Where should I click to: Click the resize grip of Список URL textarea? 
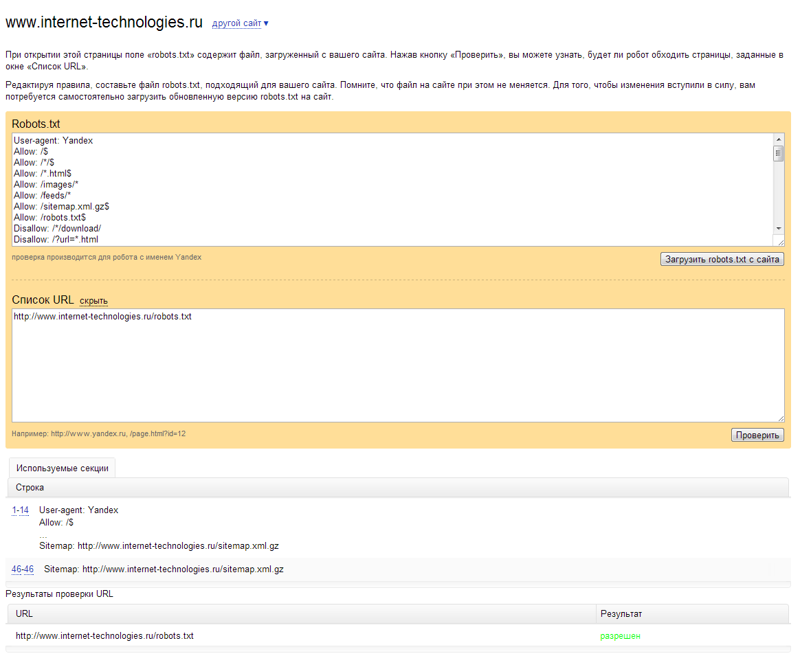click(780, 418)
